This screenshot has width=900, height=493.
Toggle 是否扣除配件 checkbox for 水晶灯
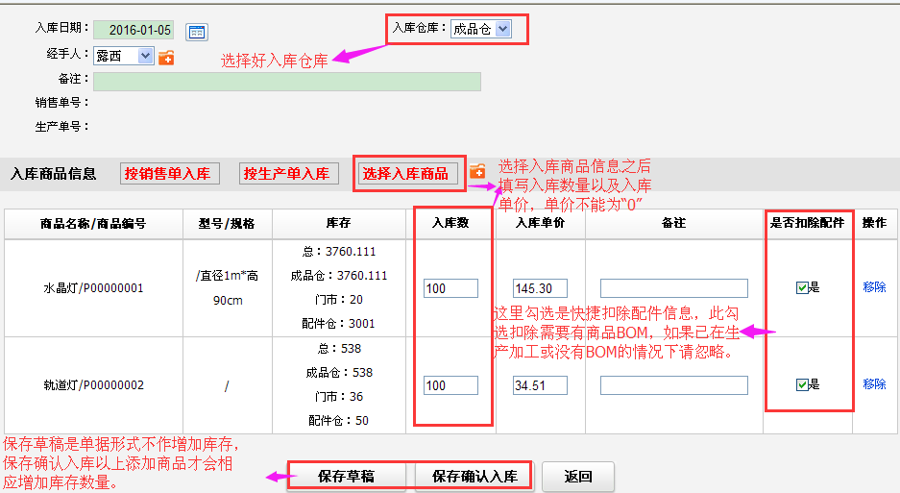point(802,287)
